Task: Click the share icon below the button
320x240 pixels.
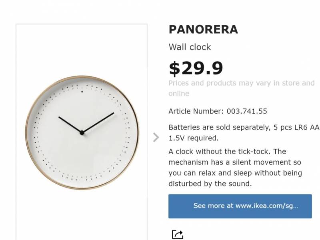Action: tap(177, 234)
